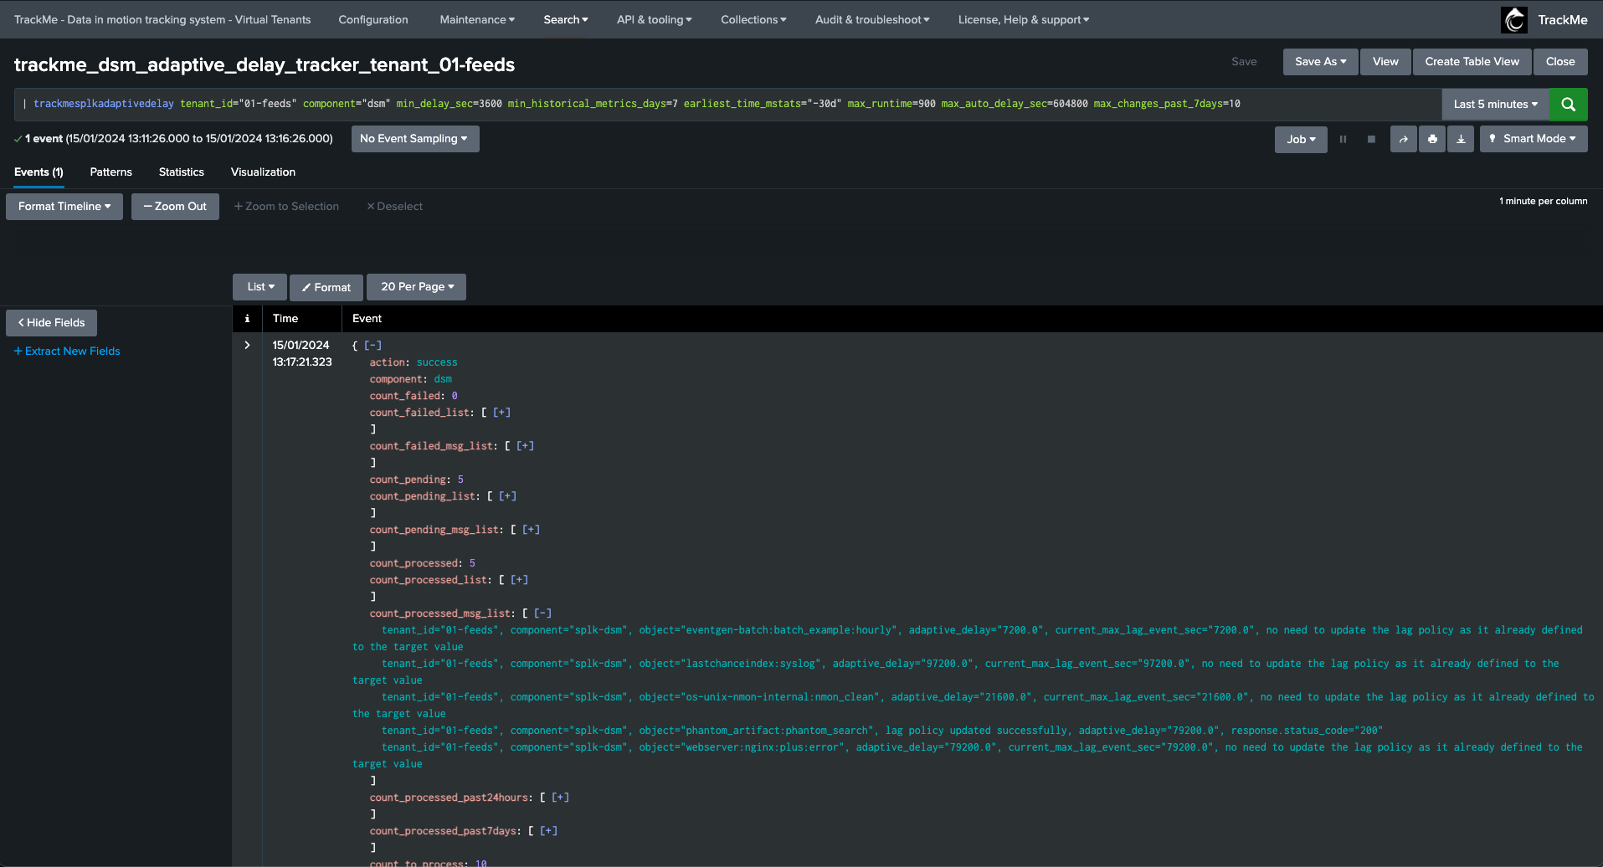Expand count_processed_list array

(519, 580)
